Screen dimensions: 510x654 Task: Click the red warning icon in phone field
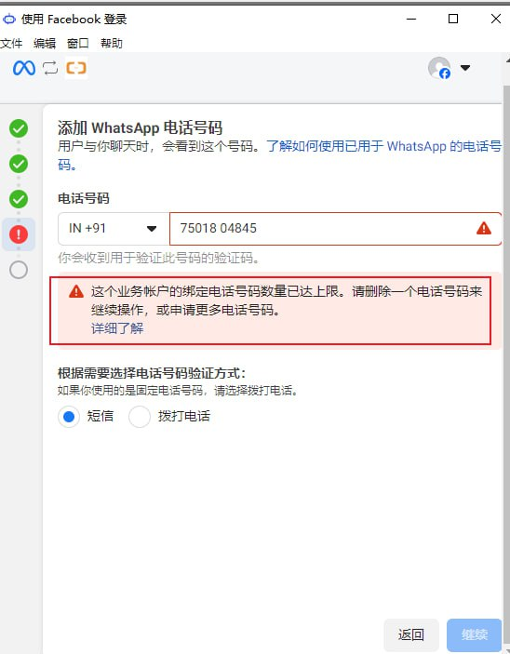484,228
